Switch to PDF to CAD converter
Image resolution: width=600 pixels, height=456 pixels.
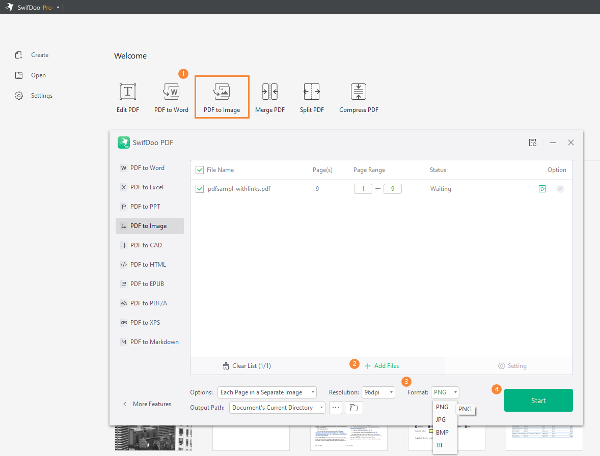[150, 245]
